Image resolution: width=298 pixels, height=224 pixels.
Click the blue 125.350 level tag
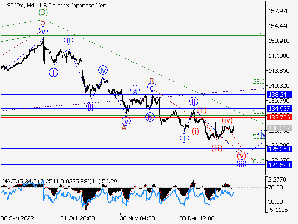(x=279, y=149)
